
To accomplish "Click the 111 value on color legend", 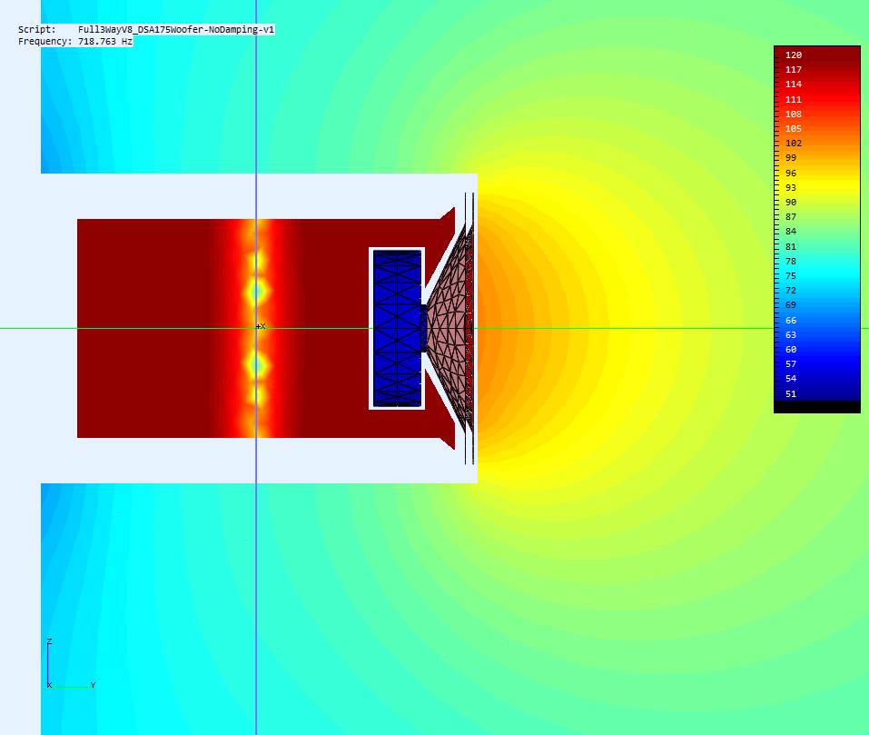I will coord(794,99).
